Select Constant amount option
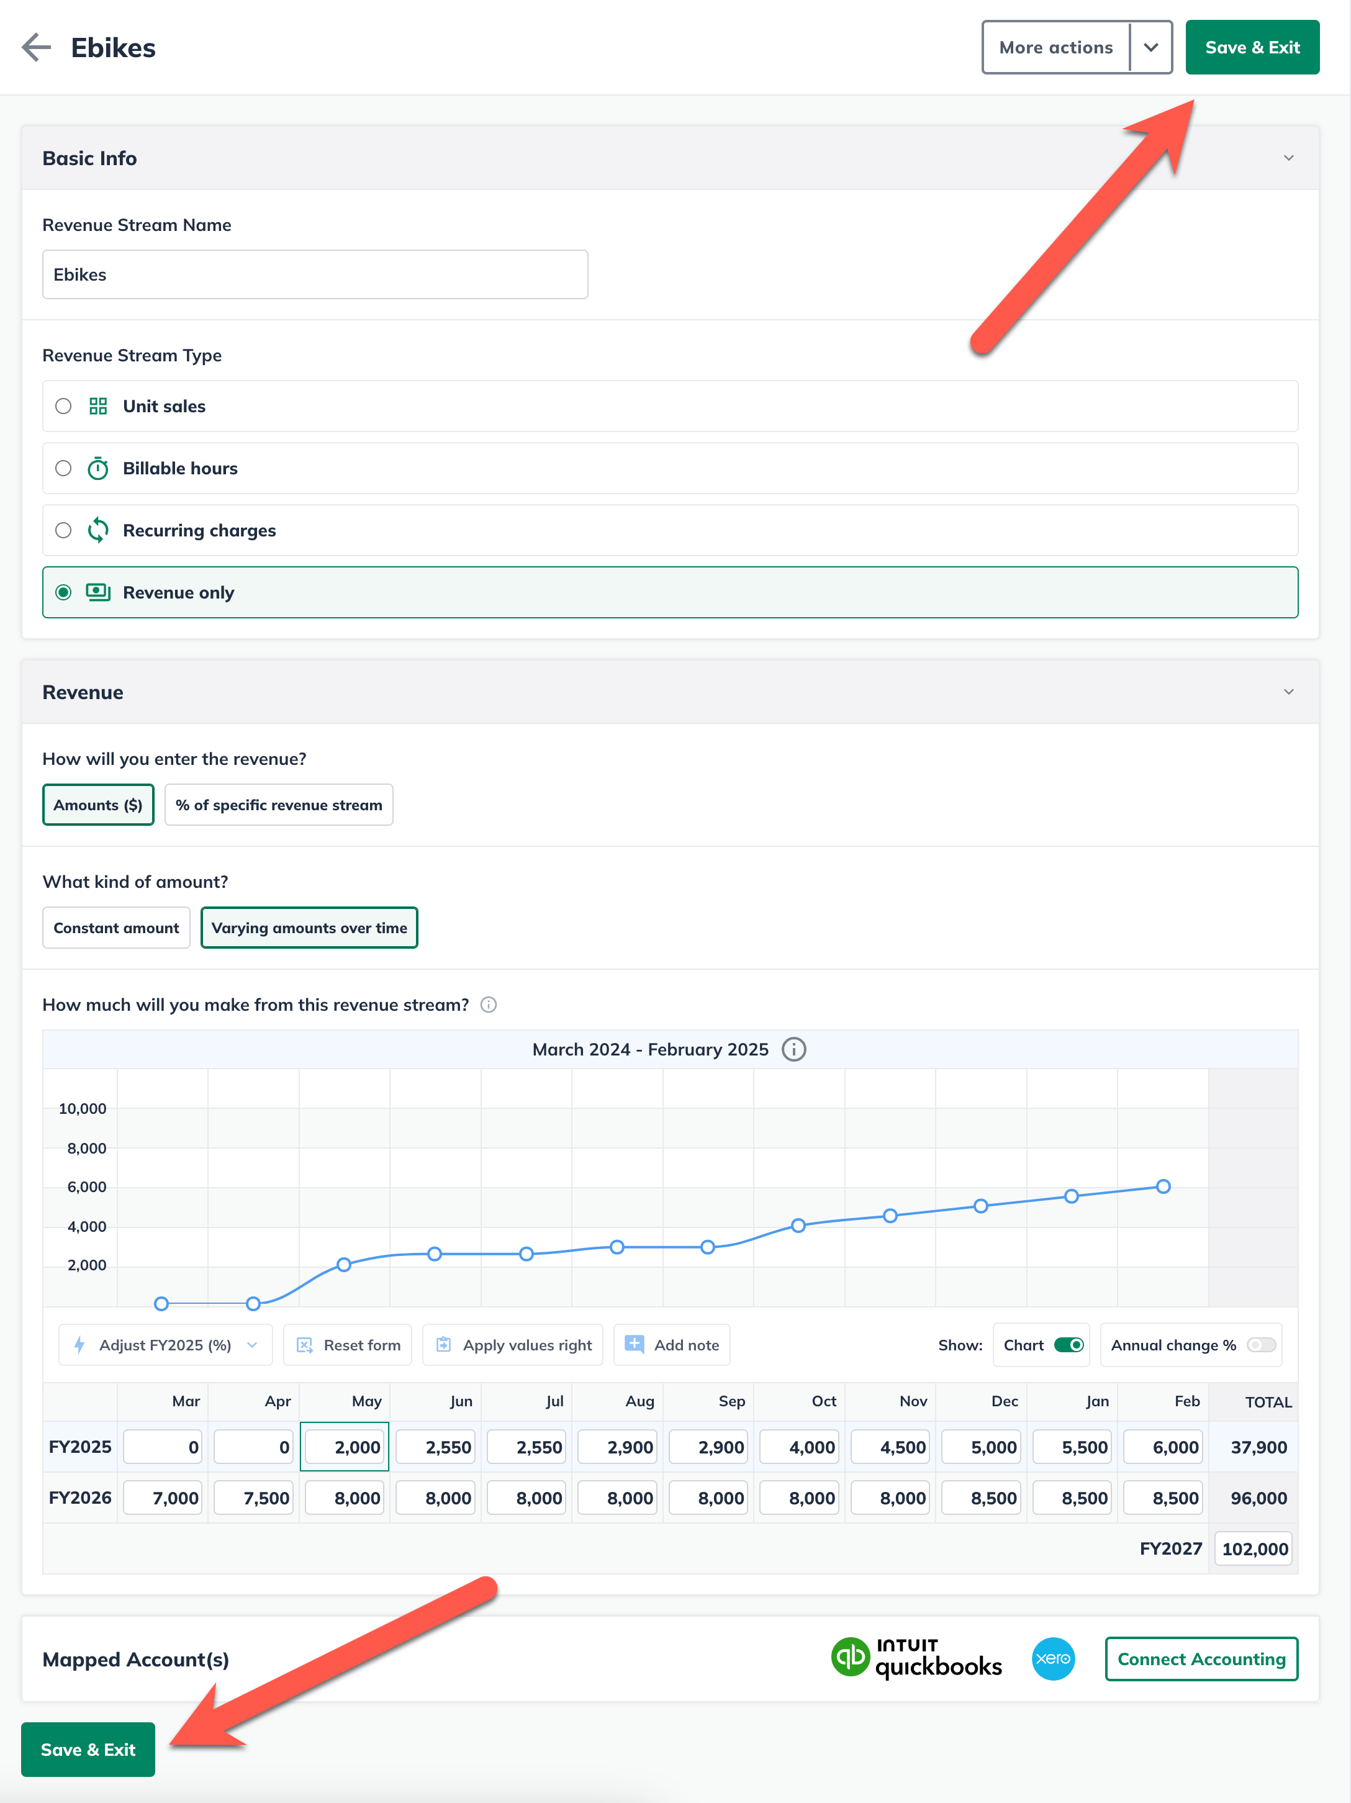The image size is (1351, 1803). (115, 928)
